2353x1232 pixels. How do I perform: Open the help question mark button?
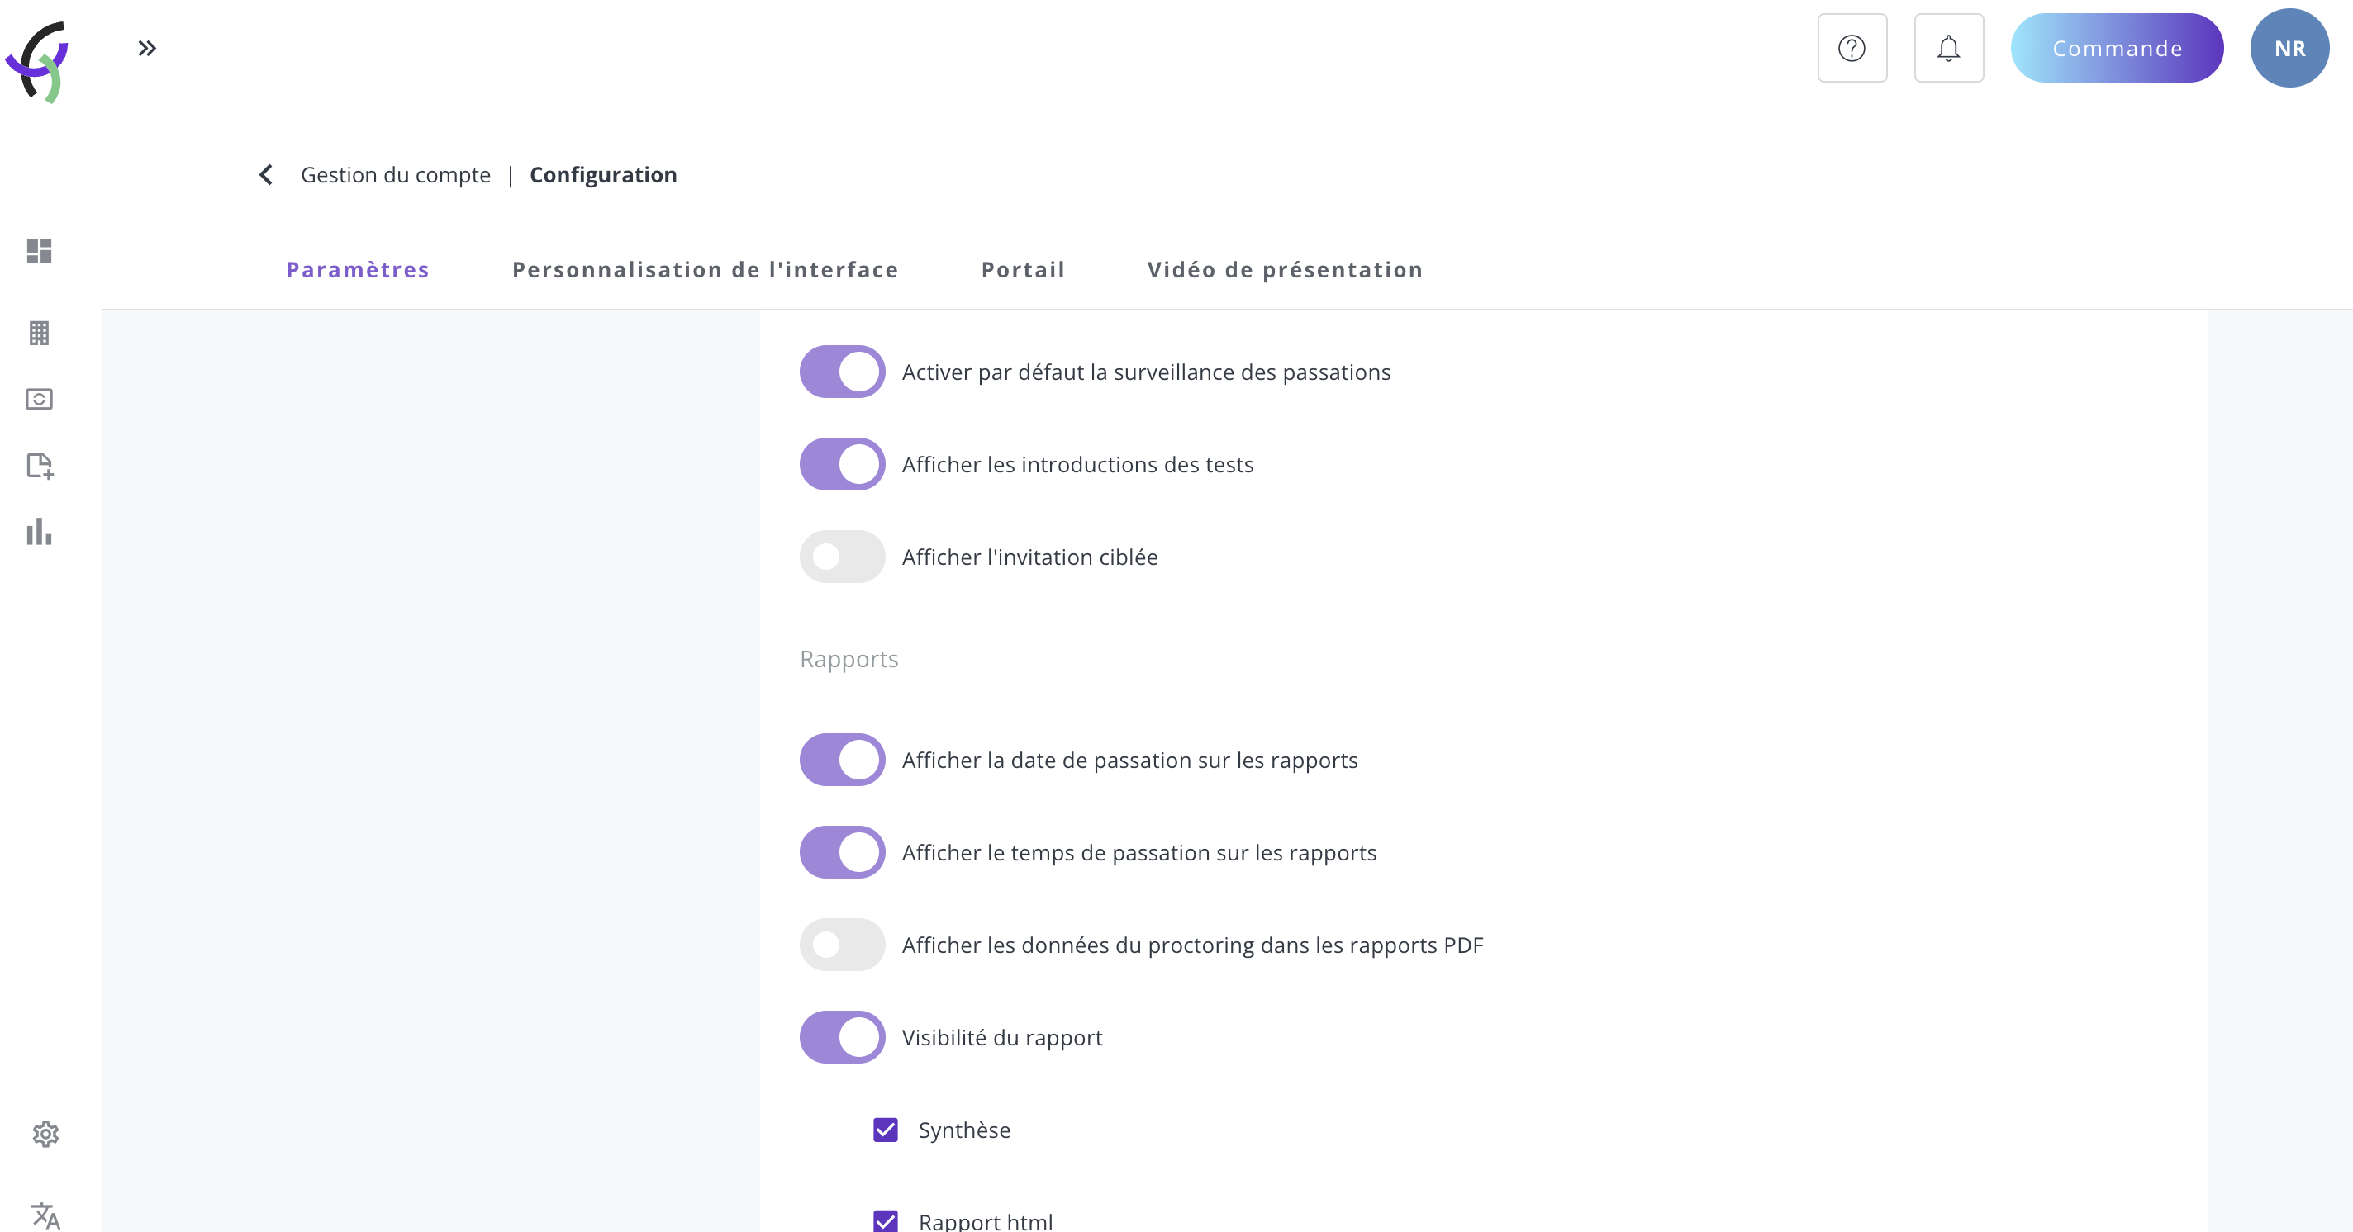click(1852, 49)
